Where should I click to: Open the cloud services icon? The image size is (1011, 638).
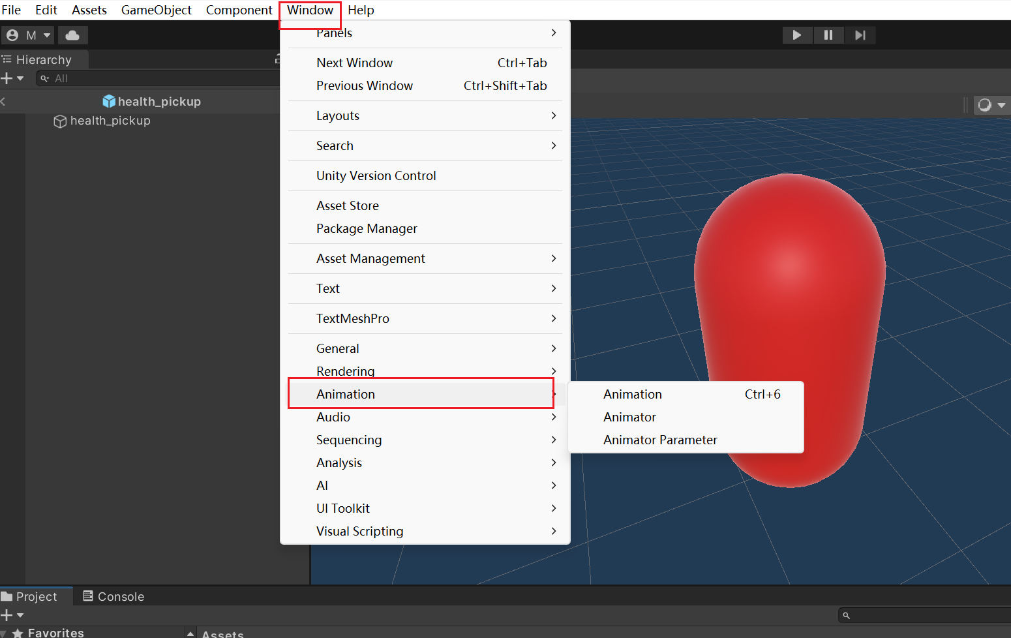(72, 35)
